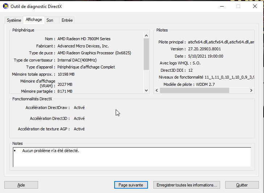The image size is (264, 193).
Task: Click the "Périphérique" group label
Action: [x=23, y=30]
